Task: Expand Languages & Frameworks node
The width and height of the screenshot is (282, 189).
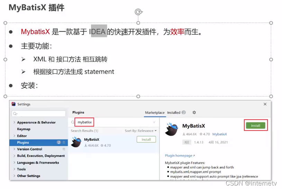Action: [x=14, y=162]
